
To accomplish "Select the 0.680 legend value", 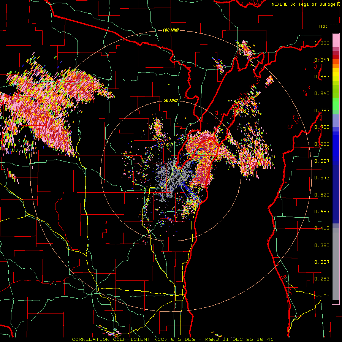I will pos(322,144).
